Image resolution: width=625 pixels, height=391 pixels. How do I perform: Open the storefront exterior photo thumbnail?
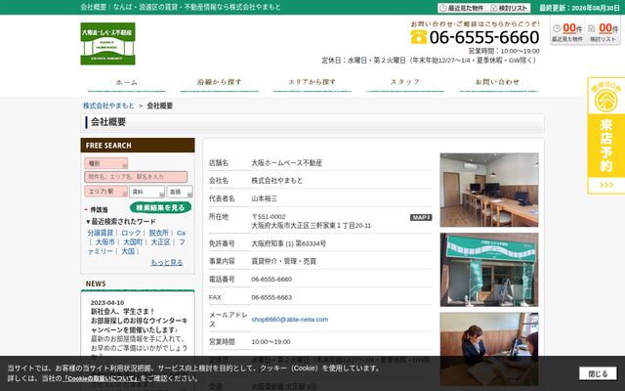[489, 270]
